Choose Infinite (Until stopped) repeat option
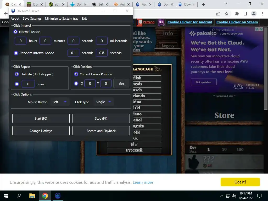This screenshot has width=268, height=201. 17,74
